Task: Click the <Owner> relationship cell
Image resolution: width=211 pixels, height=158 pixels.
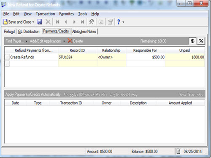Action: [x=111, y=57]
